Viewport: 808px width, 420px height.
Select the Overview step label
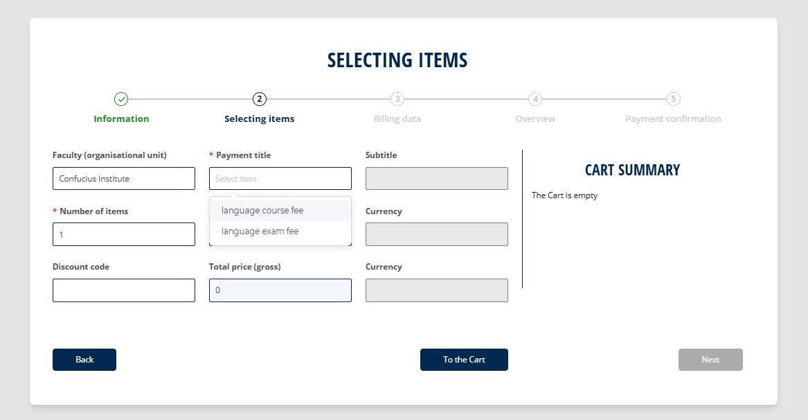coord(535,119)
